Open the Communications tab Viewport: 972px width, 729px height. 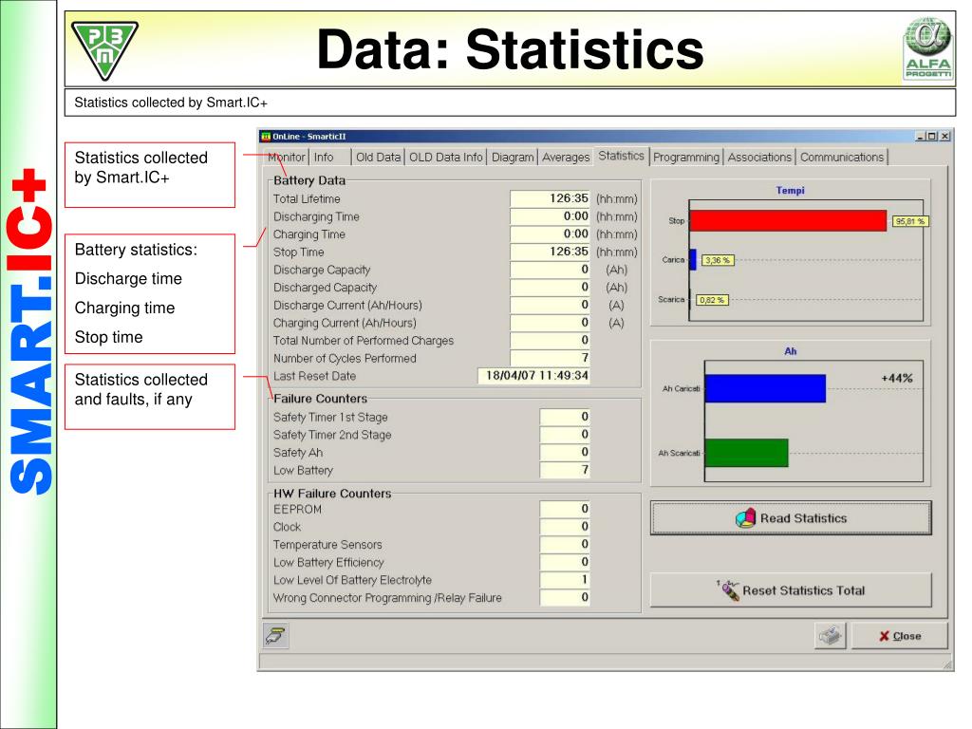point(842,158)
